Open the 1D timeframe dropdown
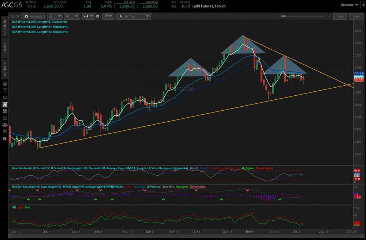The width and height of the screenshot is (366, 240). 54,16
